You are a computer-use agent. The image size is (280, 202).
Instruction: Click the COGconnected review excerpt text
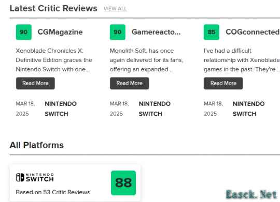click(x=242, y=60)
